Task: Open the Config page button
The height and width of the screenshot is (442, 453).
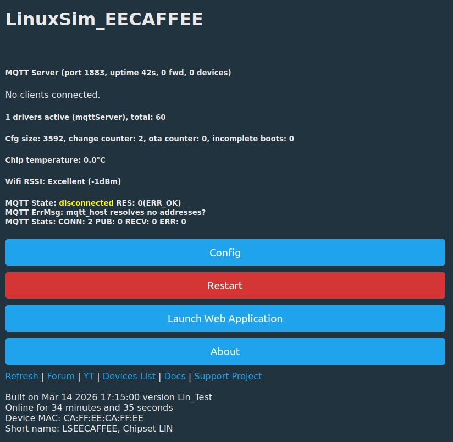Action: [x=225, y=253]
